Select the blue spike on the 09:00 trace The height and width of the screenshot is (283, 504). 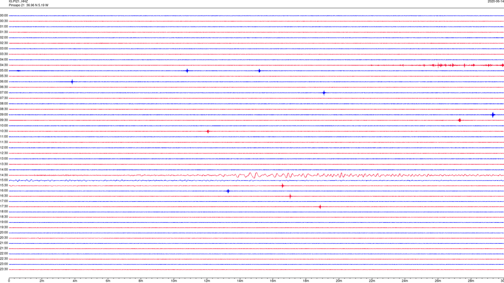point(493,115)
